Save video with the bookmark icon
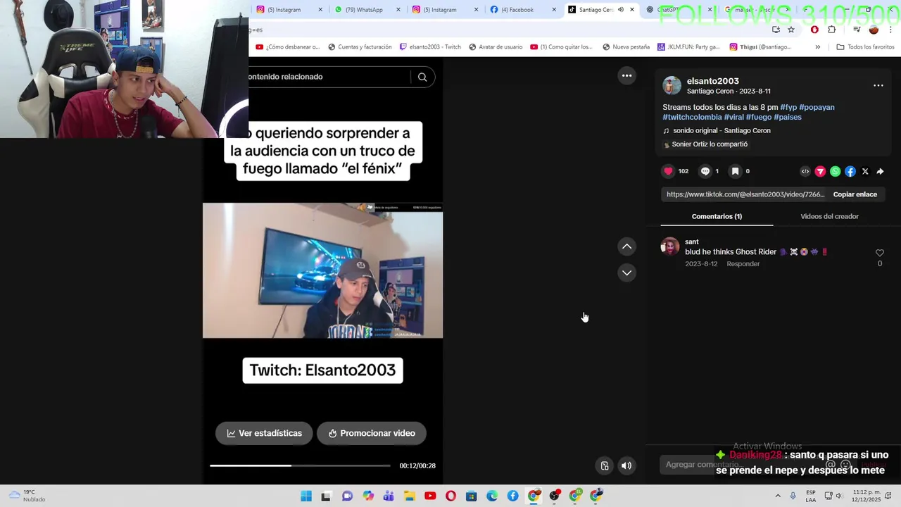Image resolution: width=901 pixels, height=507 pixels. (735, 171)
